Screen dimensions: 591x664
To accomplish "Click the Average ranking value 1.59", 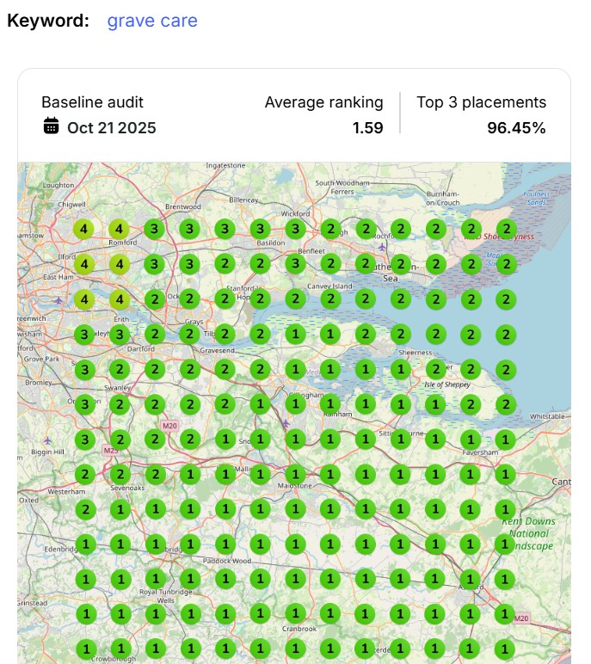I will click(x=367, y=127).
